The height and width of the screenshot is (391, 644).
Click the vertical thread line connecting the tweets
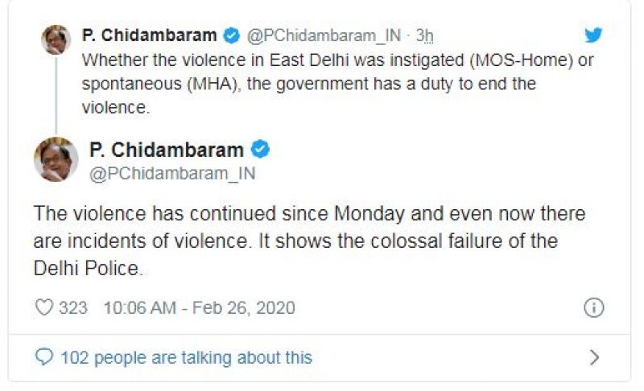point(56,95)
